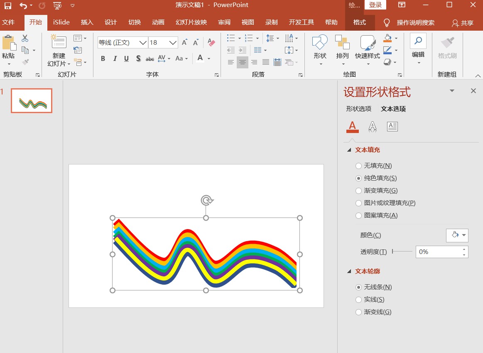Select 渐变填充 gradient fill option
The width and height of the screenshot is (483, 353).
tap(359, 191)
